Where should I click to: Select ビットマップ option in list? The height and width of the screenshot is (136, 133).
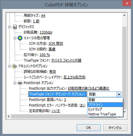coord(105,109)
